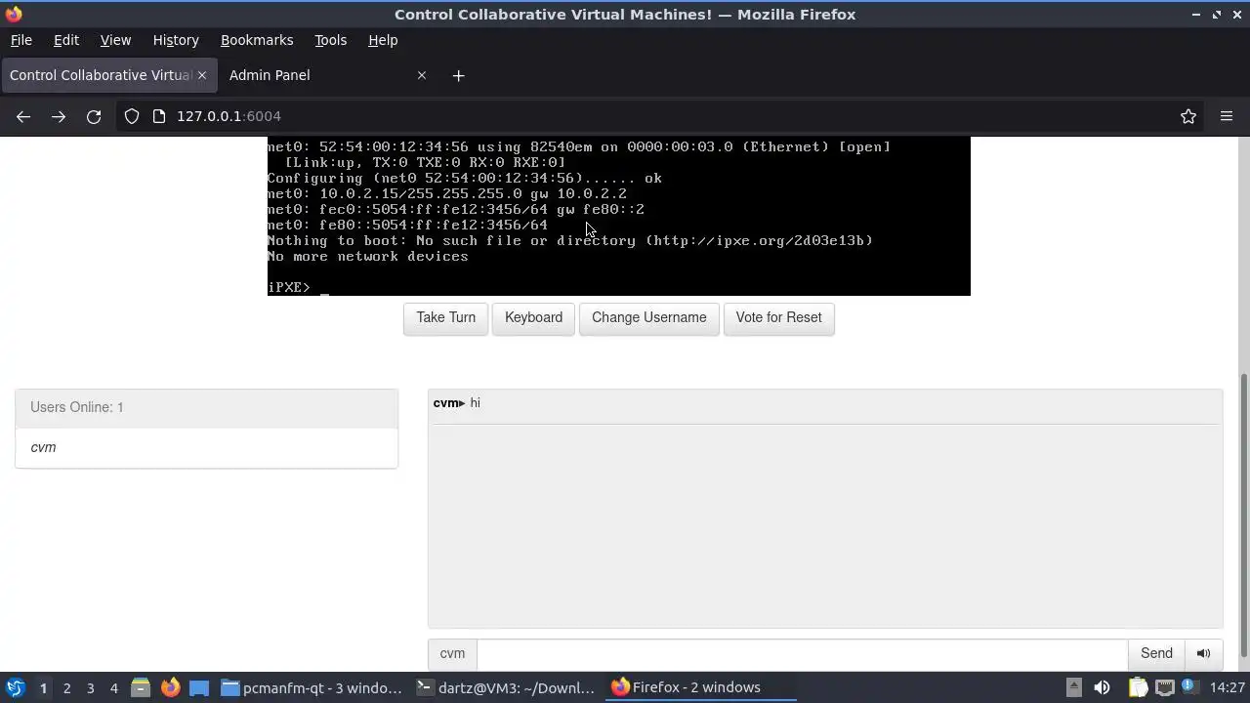The width and height of the screenshot is (1250, 703).
Task: Open the Edit menu
Action: (x=66, y=40)
